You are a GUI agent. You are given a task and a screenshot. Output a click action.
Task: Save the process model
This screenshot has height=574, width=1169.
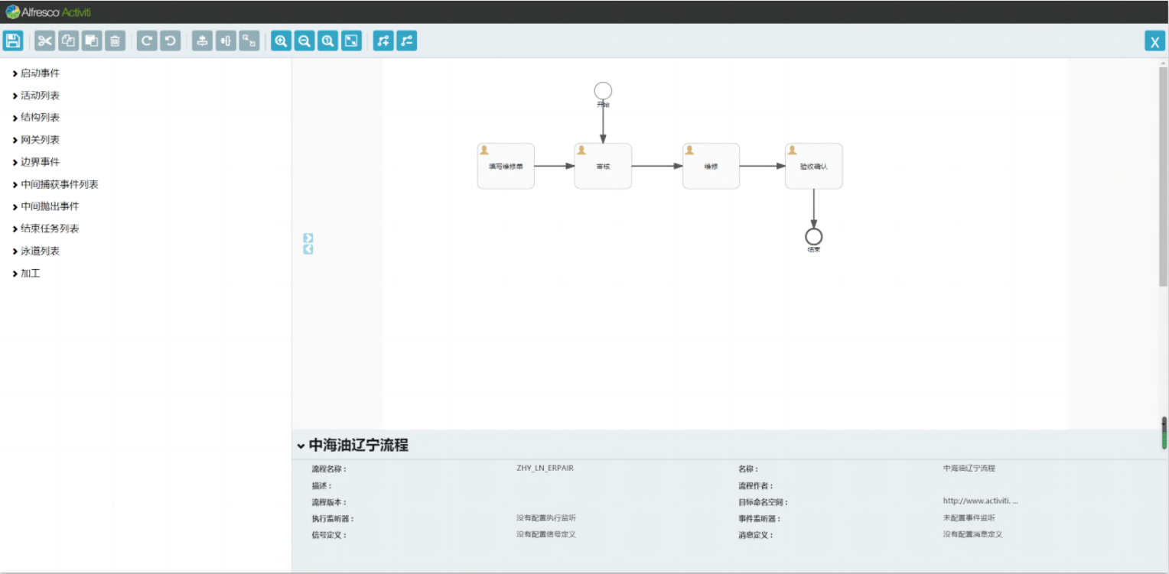pos(13,41)
